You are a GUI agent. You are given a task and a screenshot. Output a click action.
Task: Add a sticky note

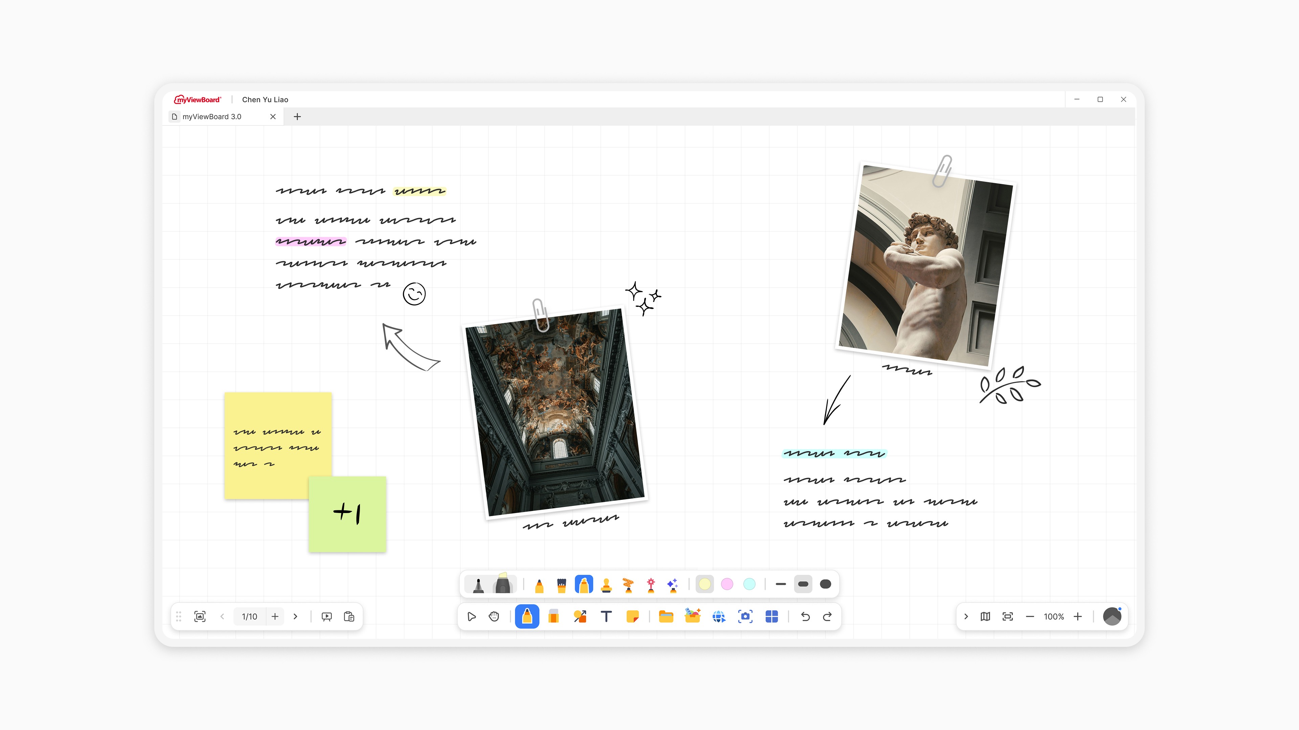pyautogui.click(x=632, y=616)
